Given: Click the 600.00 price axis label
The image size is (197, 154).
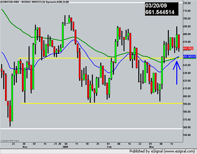Looking at the screenshot, I should tap(187, 96).
